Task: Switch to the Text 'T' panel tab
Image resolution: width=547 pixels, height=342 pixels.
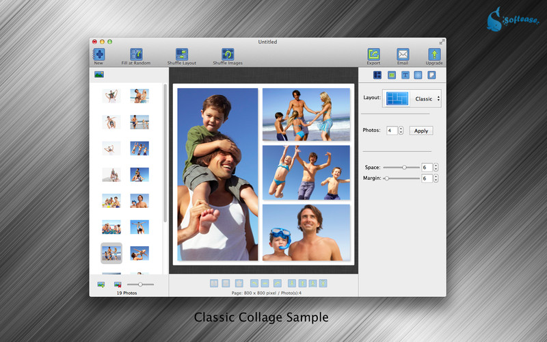Action: tap(405, 75)
